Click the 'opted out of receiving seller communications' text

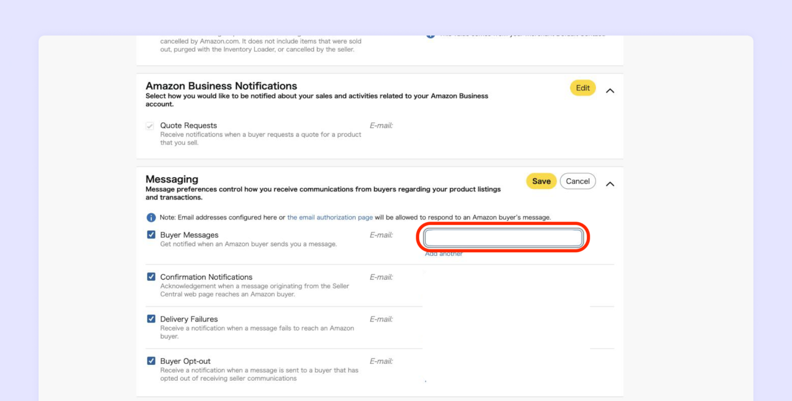(259, 374)
